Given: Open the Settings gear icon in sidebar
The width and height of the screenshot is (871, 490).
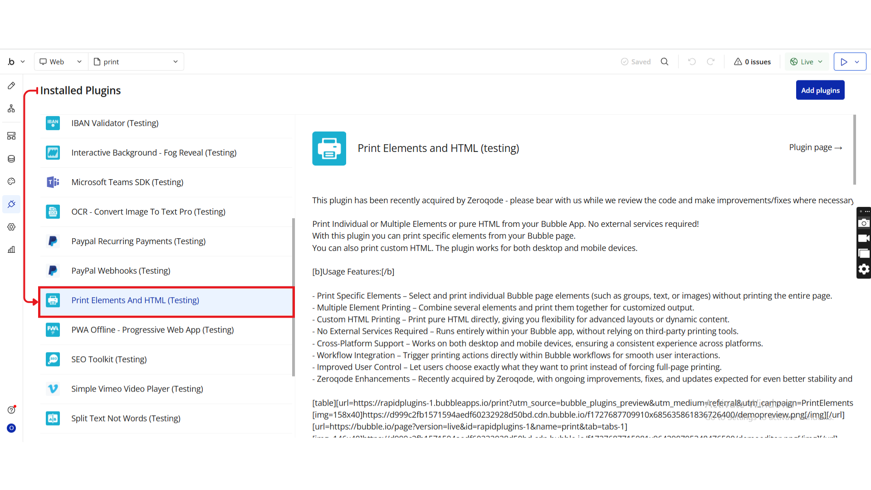Looking at the screenshot, I should click(11, 227).
